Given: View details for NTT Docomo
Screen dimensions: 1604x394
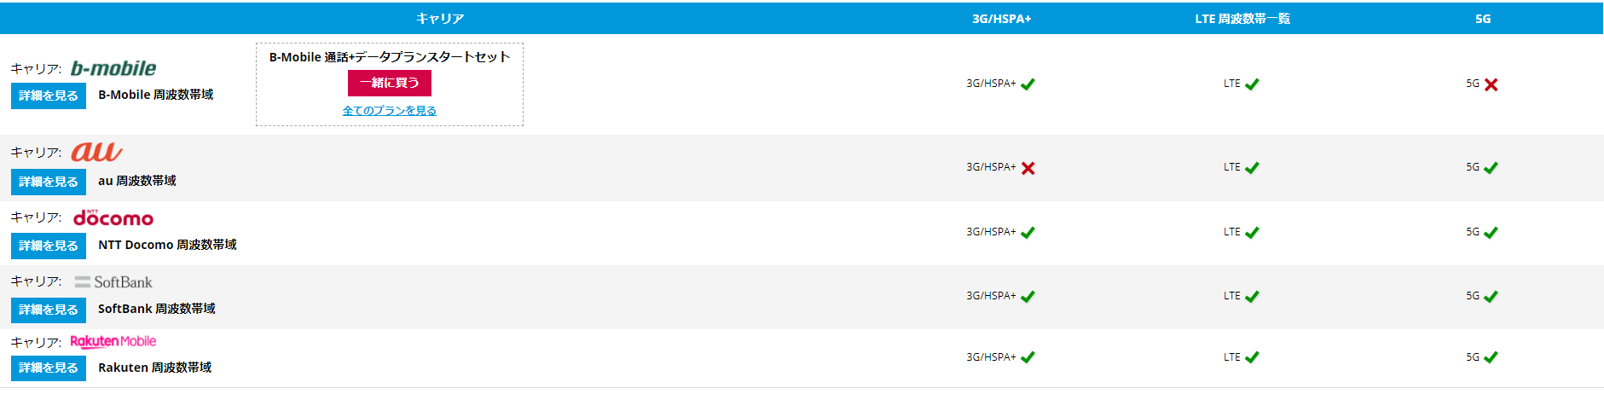Looking at the screenshot, I should coord(49,246).
